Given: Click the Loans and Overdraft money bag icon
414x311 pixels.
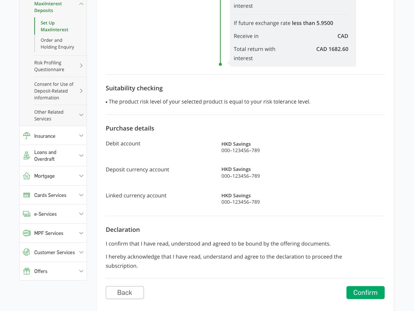Looking at the screenshot, I should [27, 155].
